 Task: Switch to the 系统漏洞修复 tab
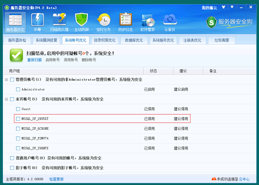click(46, 40)
